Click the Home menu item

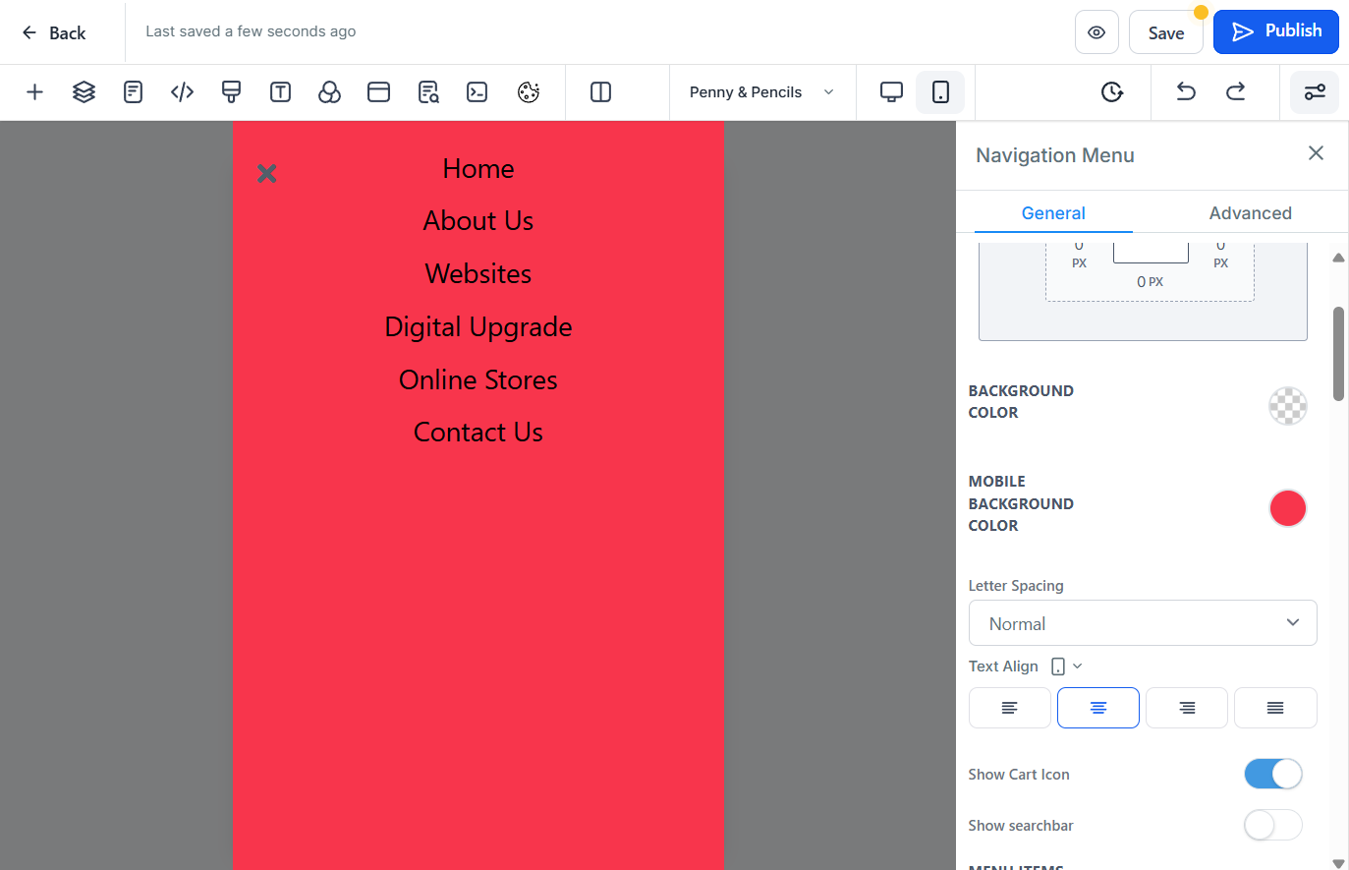[478, 169]
